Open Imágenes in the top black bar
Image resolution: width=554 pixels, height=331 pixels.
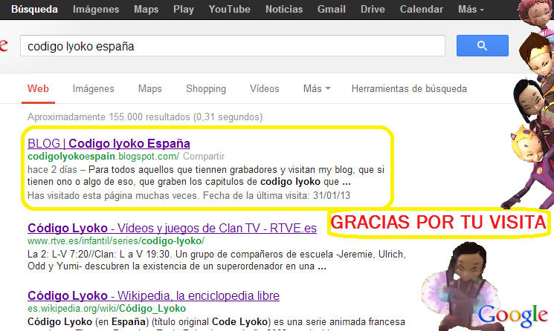pos(96,9)
